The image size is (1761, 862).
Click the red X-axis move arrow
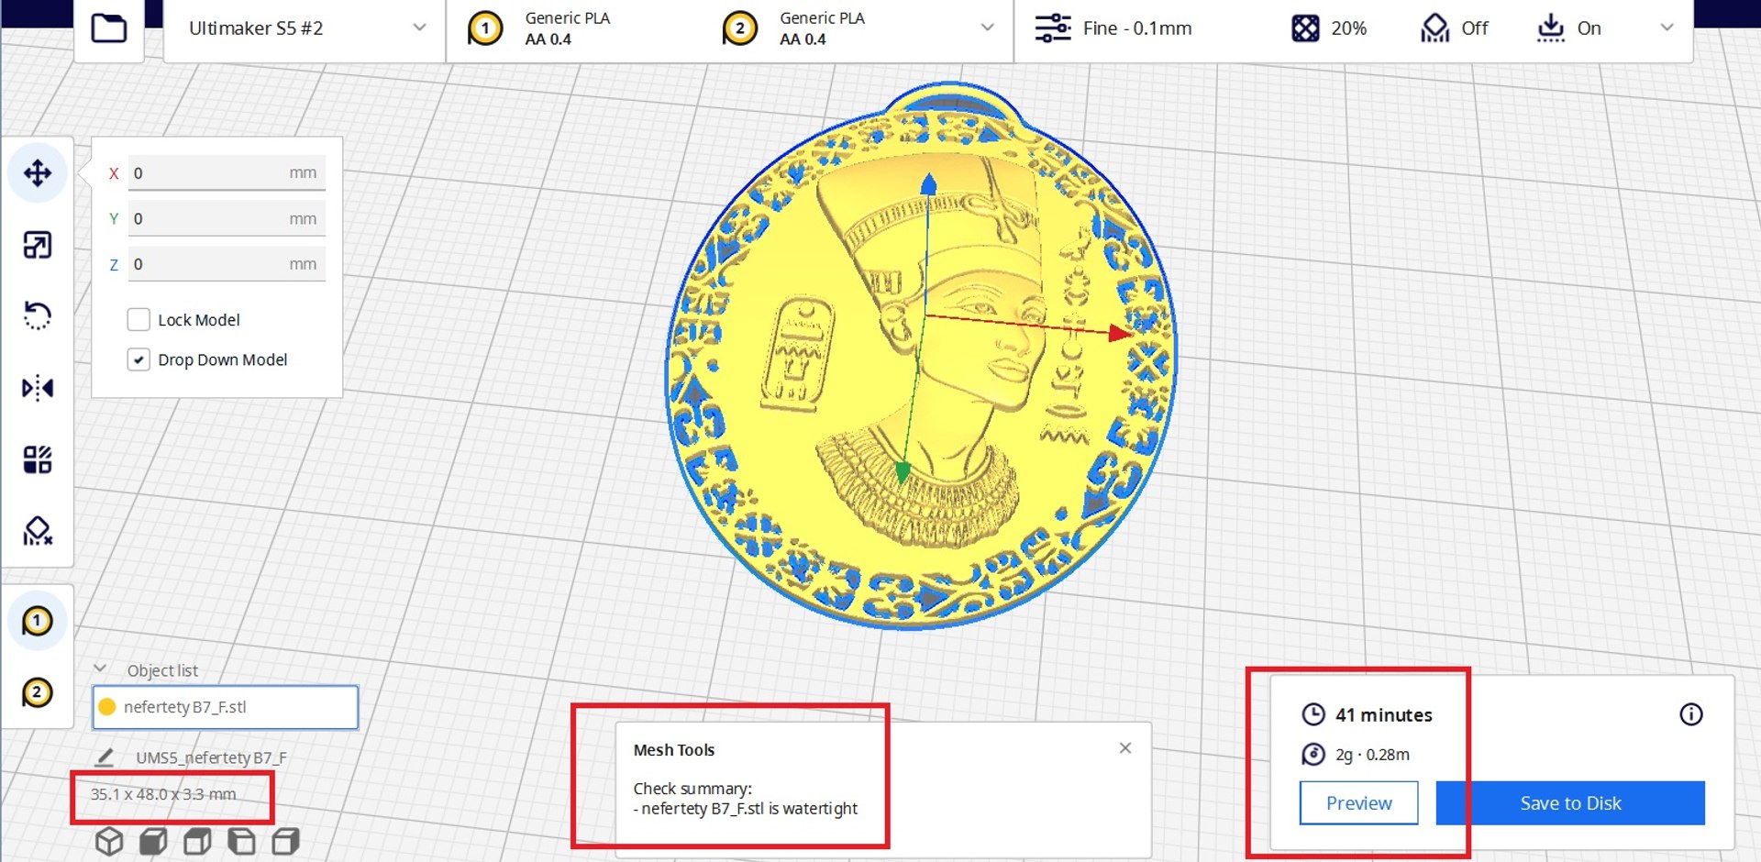click(x=1120, y=332)
